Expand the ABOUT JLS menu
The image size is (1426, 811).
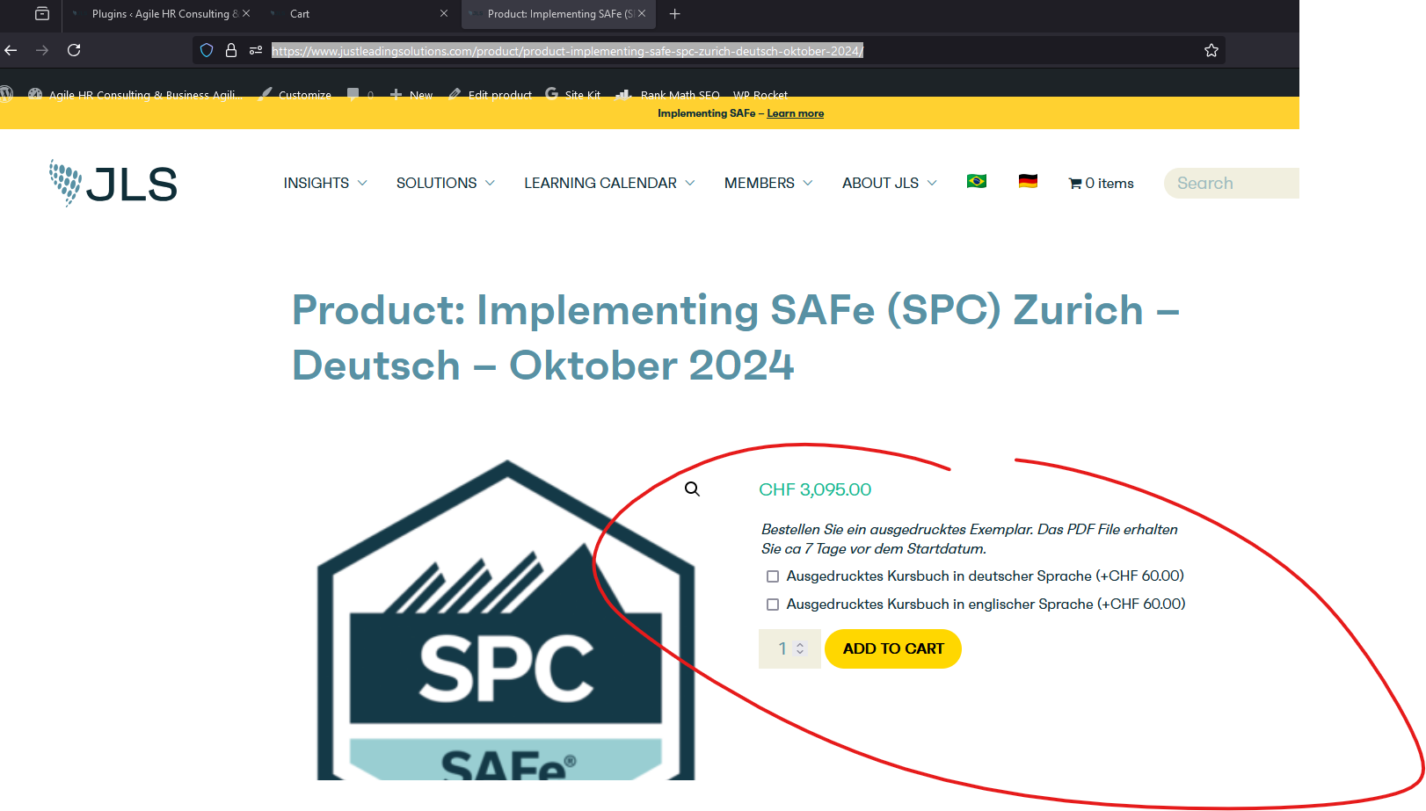coord(890,183)
